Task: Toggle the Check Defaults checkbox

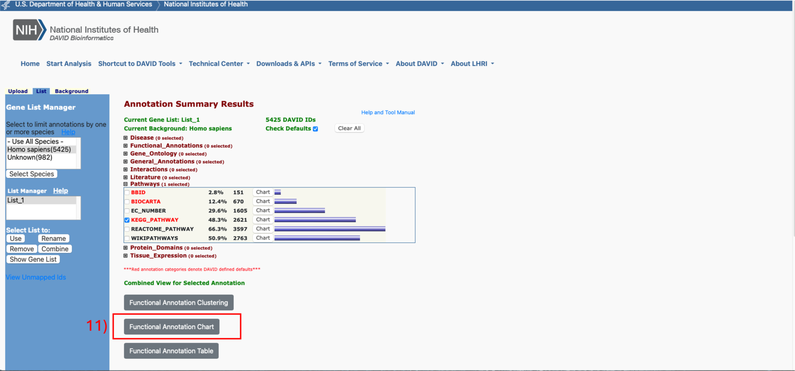Action: (x=316, y=129)
